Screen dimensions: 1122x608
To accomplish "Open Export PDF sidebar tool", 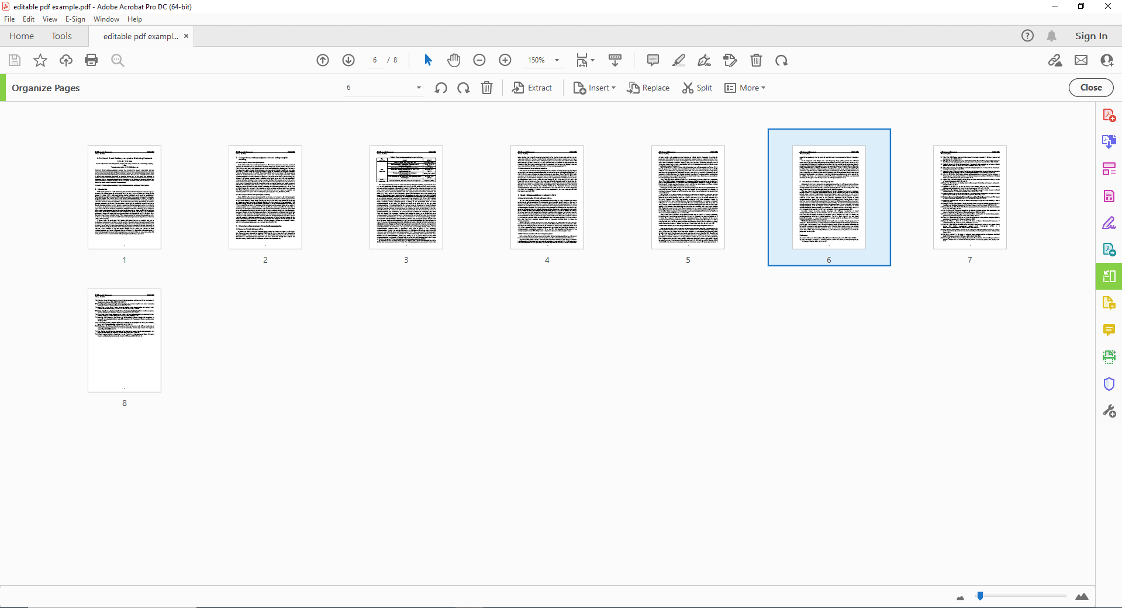I will 1109,142.
